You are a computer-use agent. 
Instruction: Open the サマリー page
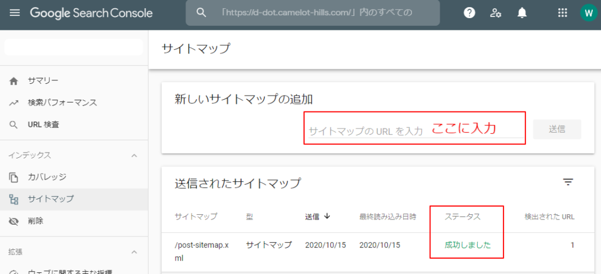pyautogui.click(x=43, y=80)
